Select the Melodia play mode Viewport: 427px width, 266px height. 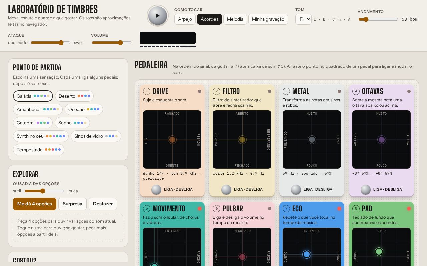click(235, 19)
